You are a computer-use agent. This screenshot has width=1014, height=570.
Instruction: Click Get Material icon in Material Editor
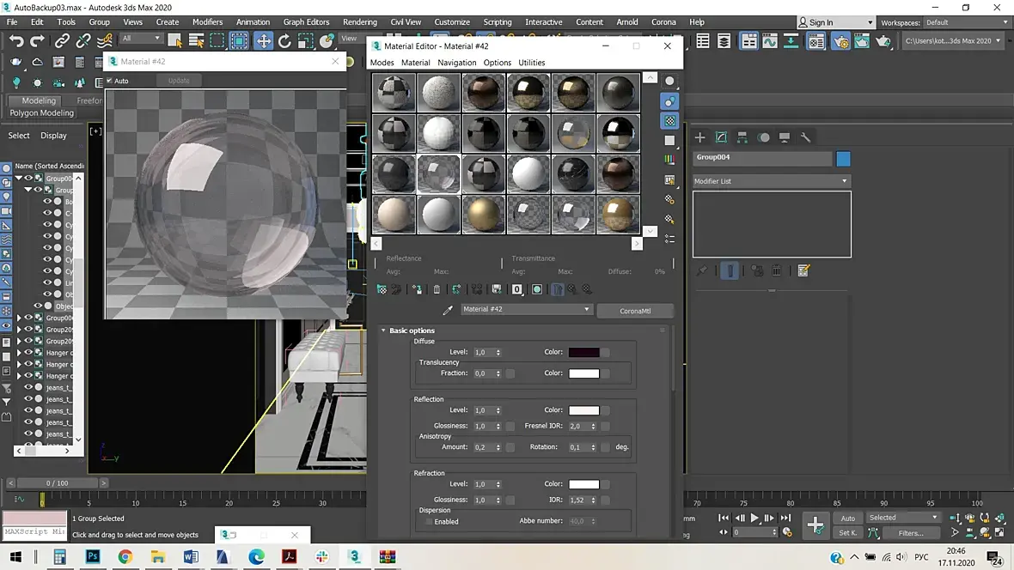coord(382,290)
